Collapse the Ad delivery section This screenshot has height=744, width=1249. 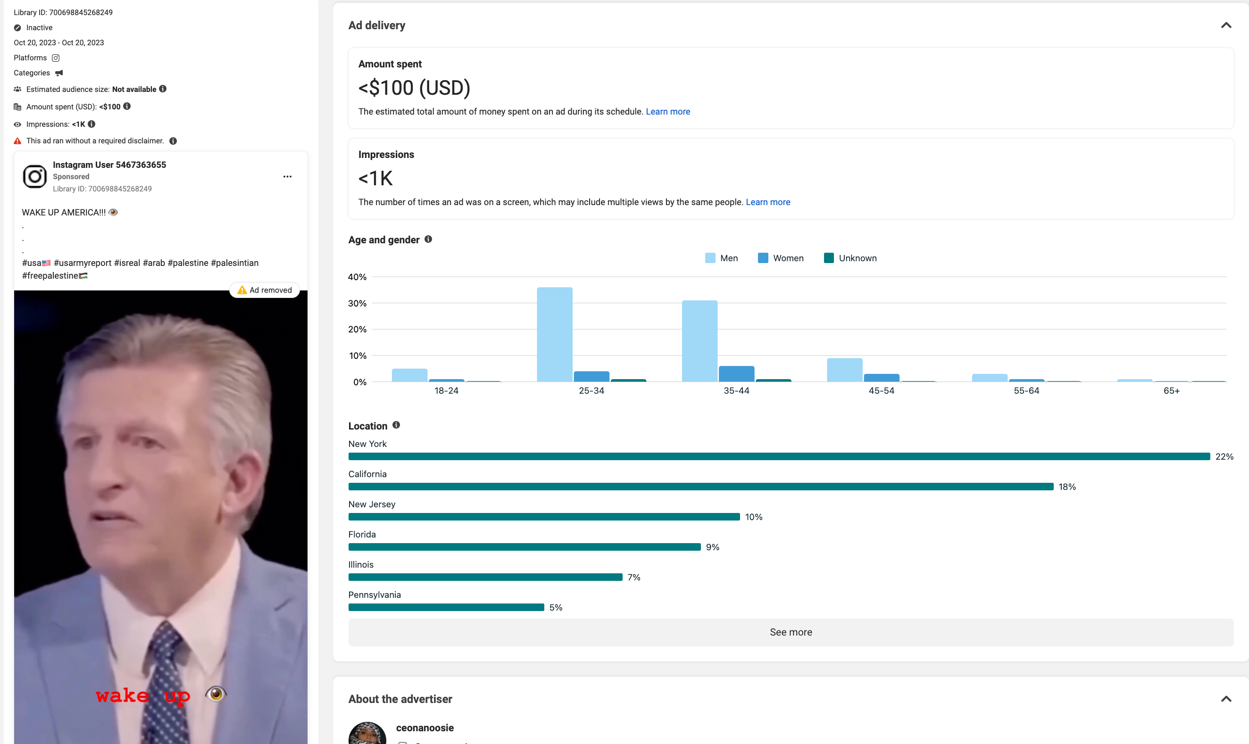[x=1226, y=25]
